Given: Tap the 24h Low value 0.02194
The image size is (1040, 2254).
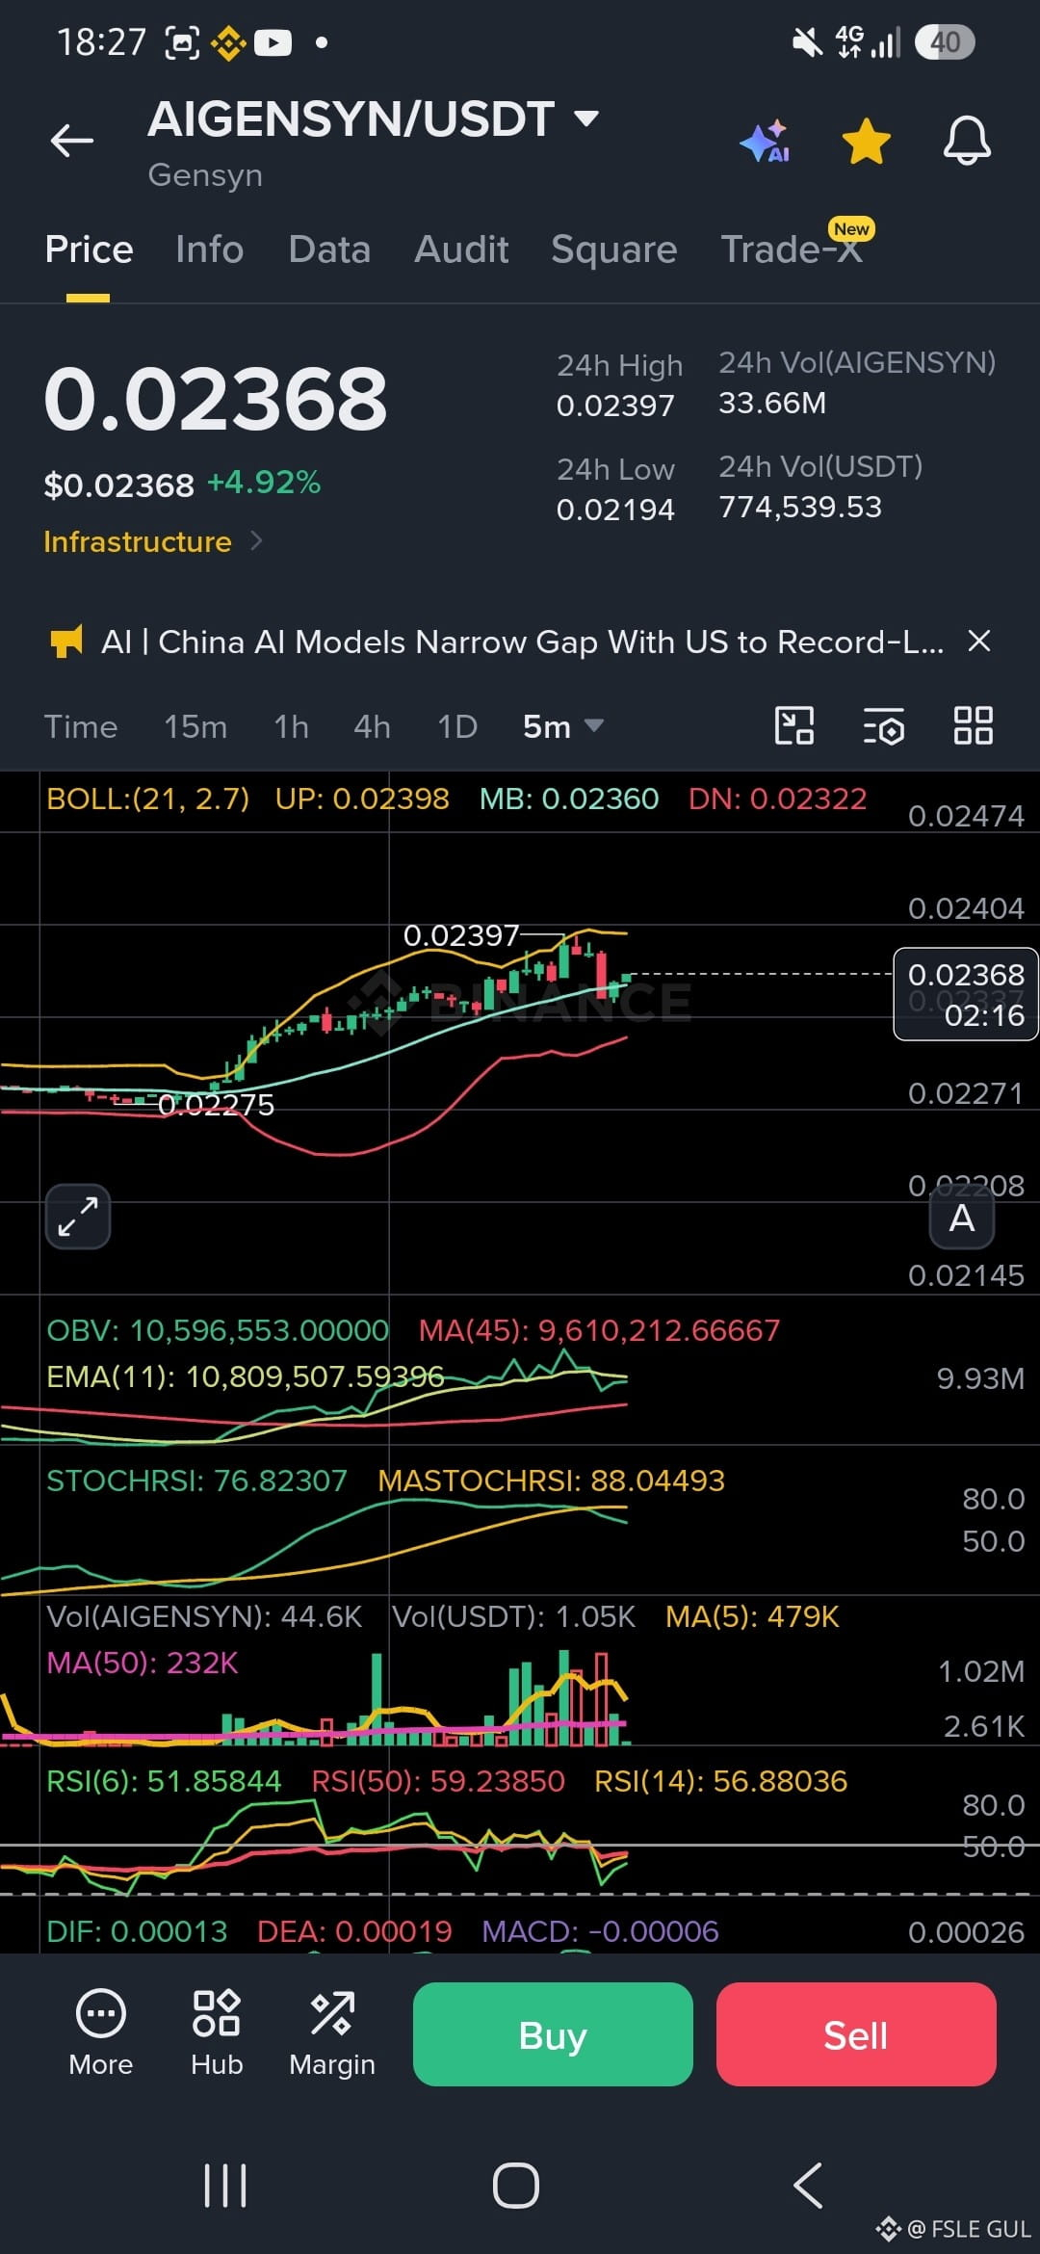Looking at the screenshot, I should coord(615,510).
